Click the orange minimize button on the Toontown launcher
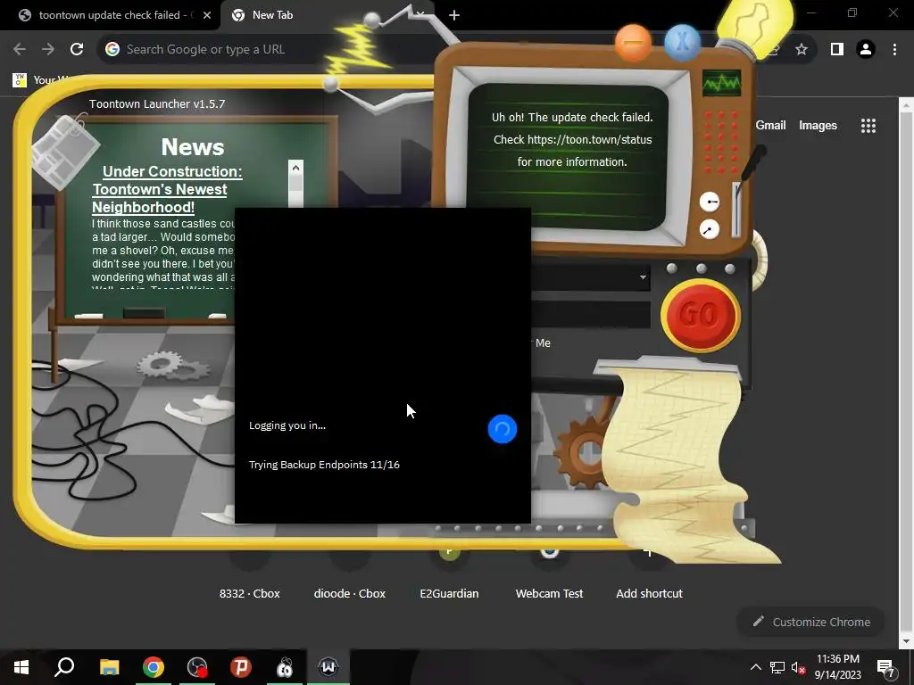The height and width of the screenshot is (685, 914). click(633, 43)
